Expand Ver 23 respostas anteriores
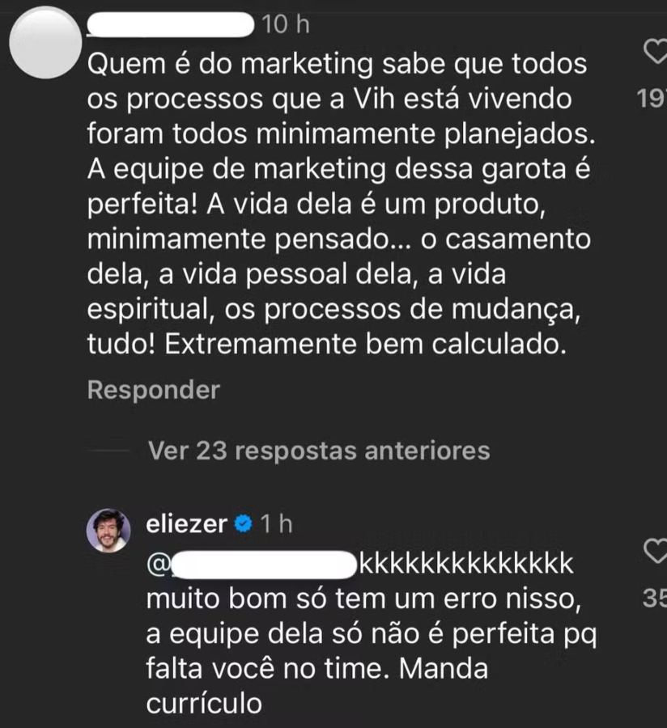This screenshot has height=728, width=667. pyautogui.click(x=319, y=451)
